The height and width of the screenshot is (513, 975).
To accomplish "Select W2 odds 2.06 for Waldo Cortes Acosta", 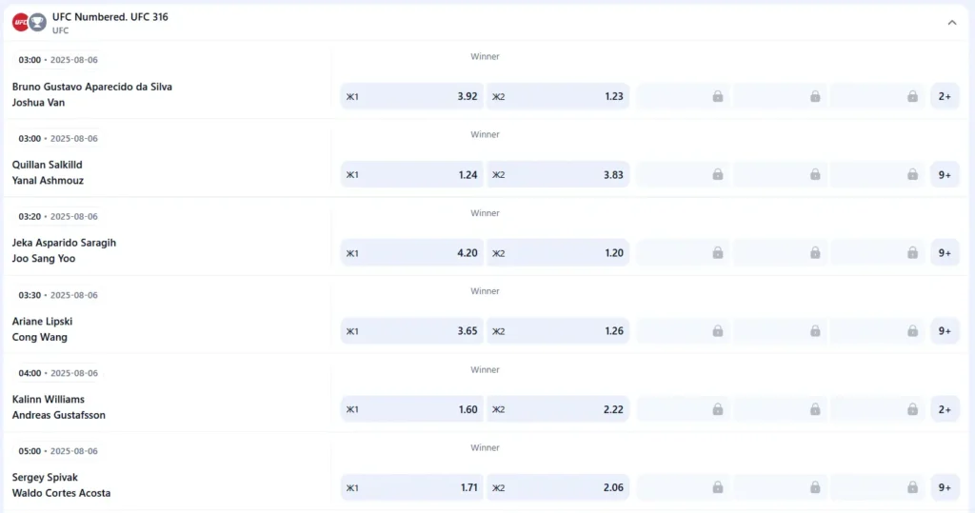I will click(x=558, y=487).
